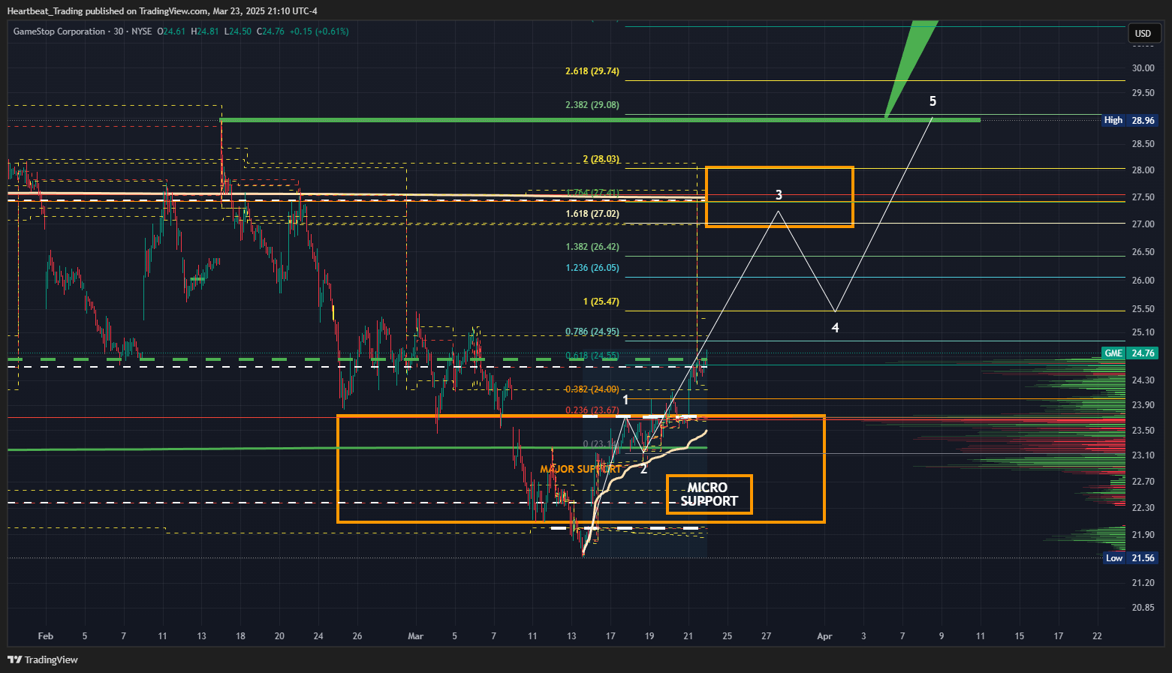The width and height of the screenshot is (1172, 673).
Task: Click the 21 date axis label
Action: point(688,636)
